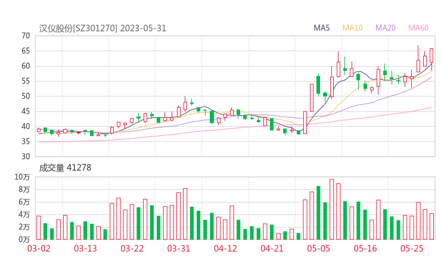The width and height of the screenshot is (441, 262).
Task: Click the 05-25 date axis label
Action: point(412,248)
